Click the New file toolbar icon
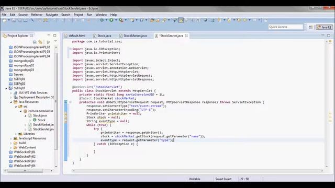This screenshot has width=335, height=188. click(4, 20)
